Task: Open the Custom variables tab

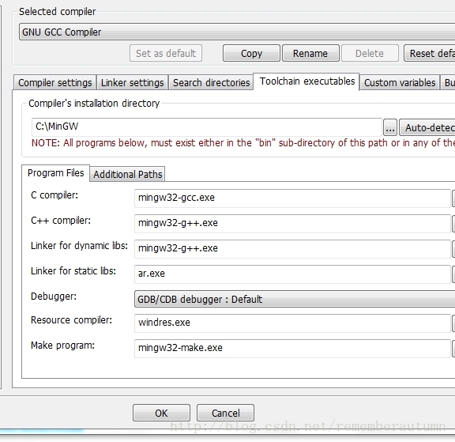Action: pos(400,83)
